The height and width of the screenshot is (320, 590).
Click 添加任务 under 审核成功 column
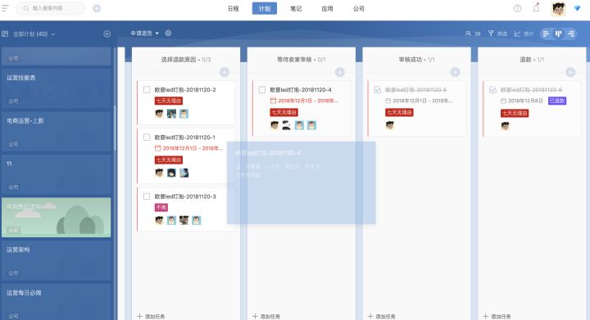pyautogui.click(x=382, y=316)
